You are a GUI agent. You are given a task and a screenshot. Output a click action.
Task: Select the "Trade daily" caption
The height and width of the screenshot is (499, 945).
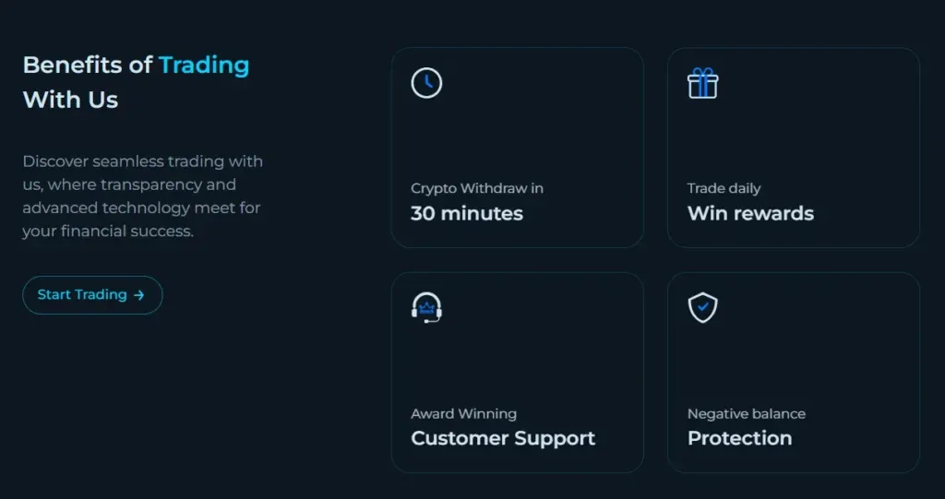(724, 188)
